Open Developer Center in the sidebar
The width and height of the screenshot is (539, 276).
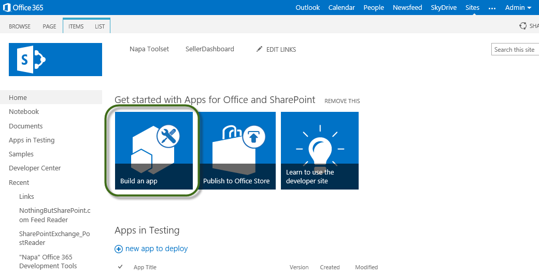point(35,168)
